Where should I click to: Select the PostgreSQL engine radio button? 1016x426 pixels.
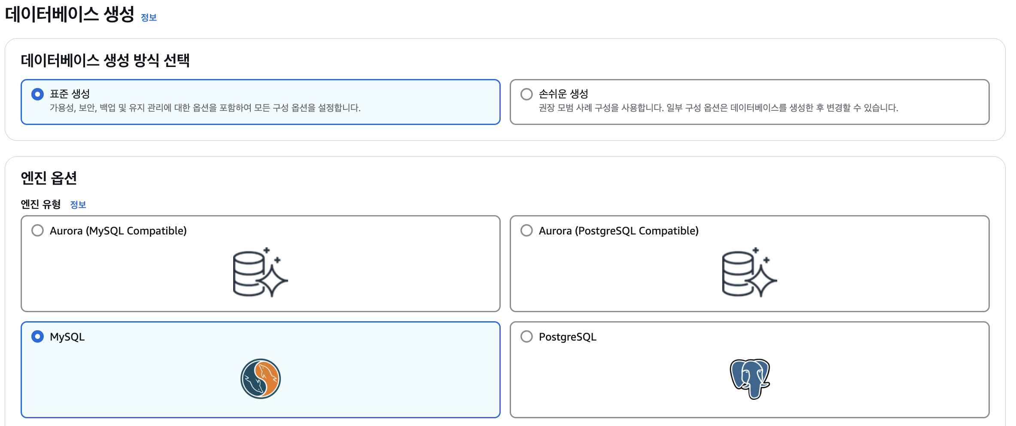pyautogui.click(x=526, y=336)
